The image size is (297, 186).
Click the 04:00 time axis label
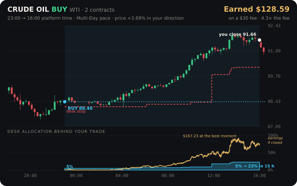coord(122,176)
